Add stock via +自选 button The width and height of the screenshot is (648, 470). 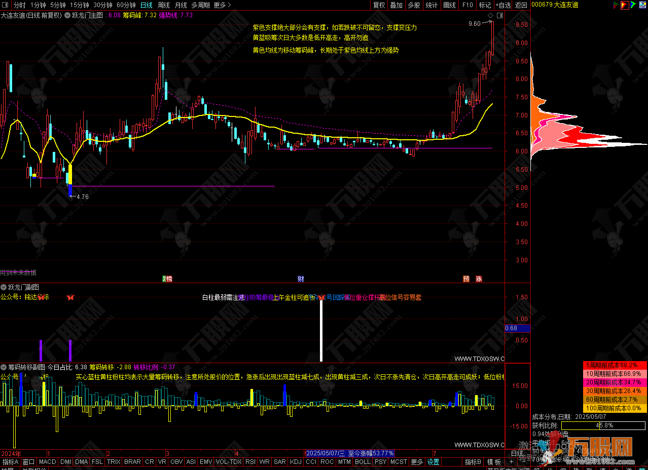502,5
